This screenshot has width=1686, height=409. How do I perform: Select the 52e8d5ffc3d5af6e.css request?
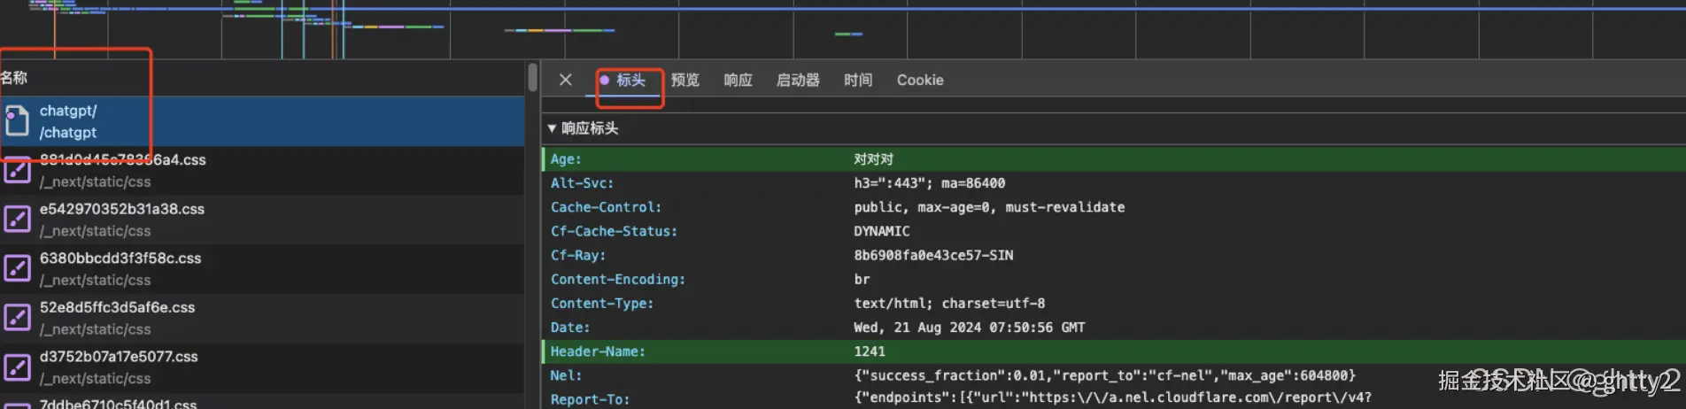coord(262,318)
